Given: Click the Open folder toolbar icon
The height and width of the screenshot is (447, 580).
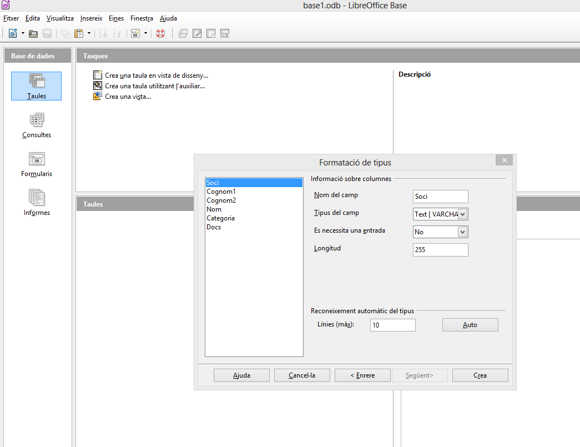Looking at the screenshot, I should 33,33.
